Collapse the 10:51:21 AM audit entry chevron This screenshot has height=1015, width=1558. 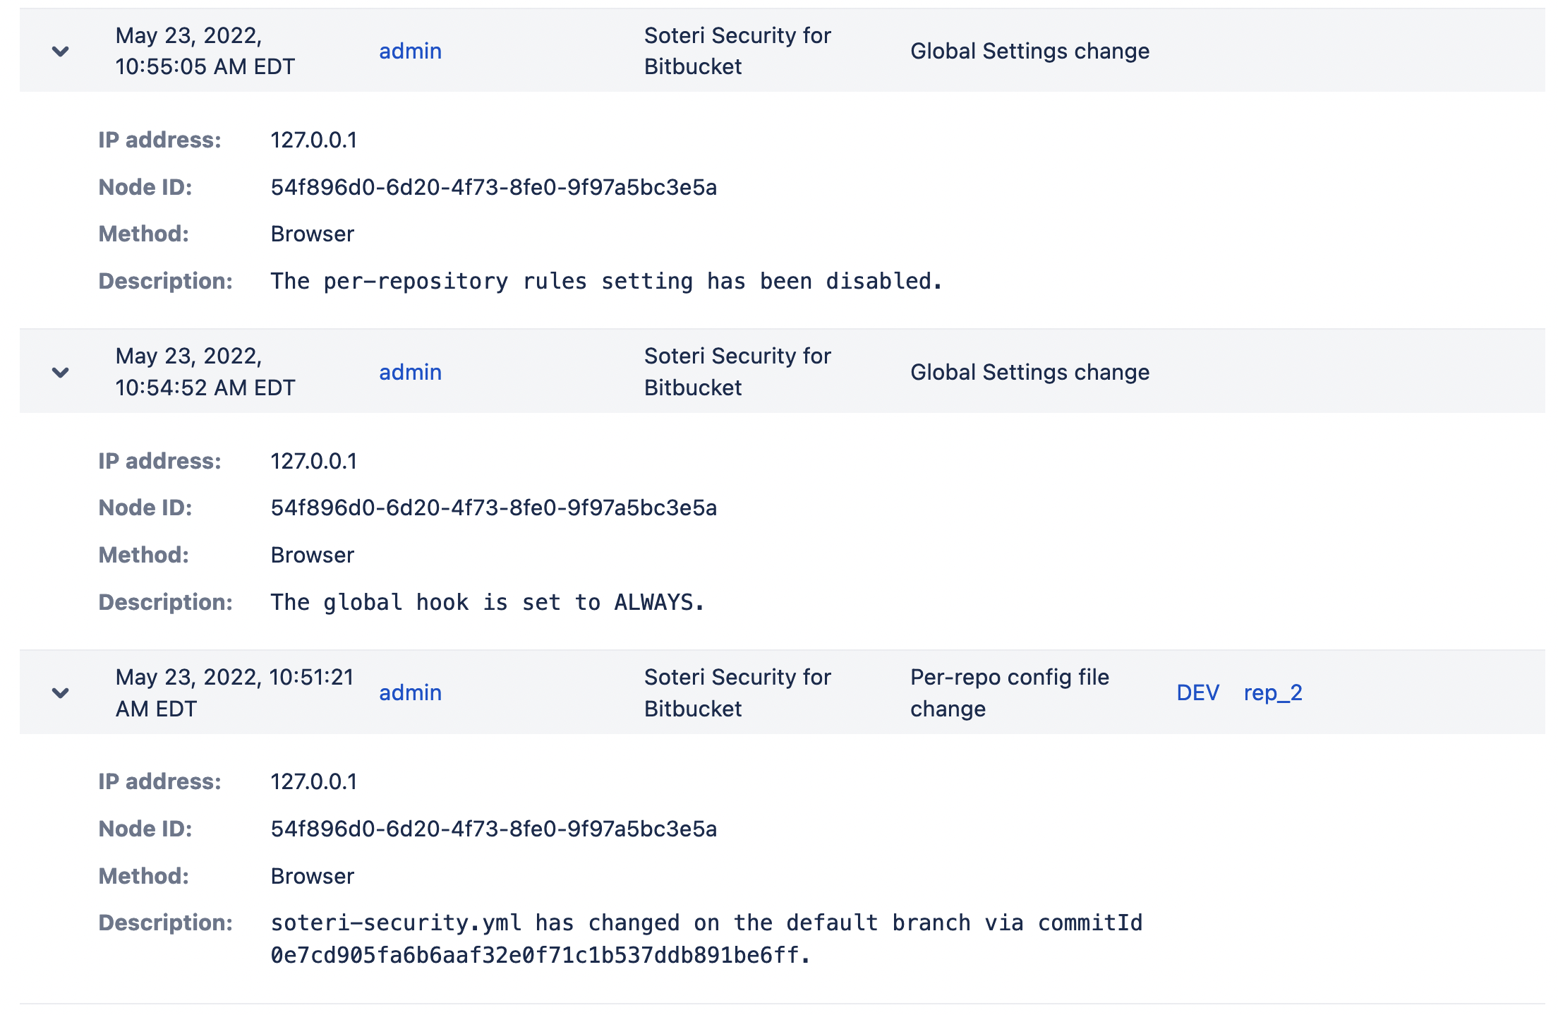tap(61, 693)
